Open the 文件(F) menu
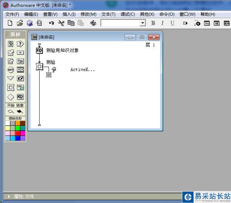231x203 pixels. click(x=12, y=14)
